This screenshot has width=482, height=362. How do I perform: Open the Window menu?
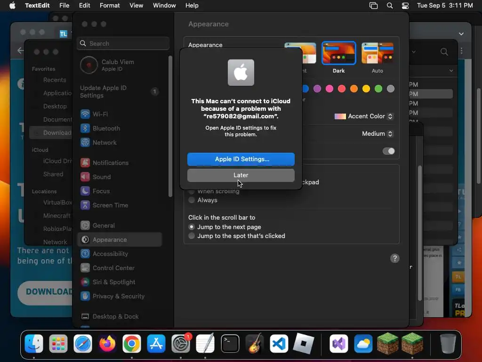pyautogui.click(x=164, y=6)
